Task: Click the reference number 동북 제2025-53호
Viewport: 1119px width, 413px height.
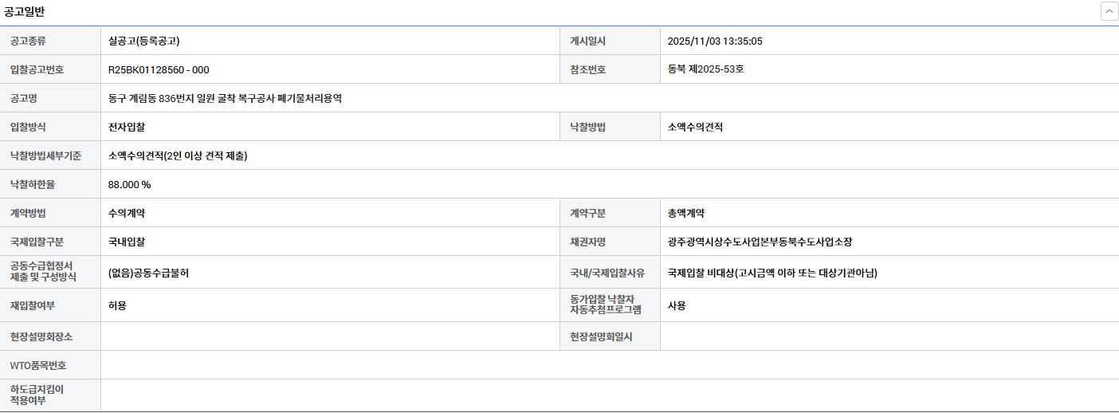Action: point(706,69)
